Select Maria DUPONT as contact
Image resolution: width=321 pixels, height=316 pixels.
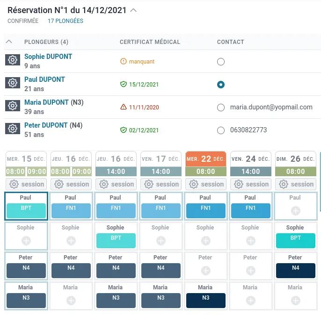pyautogui.click(x=221, y=108)
